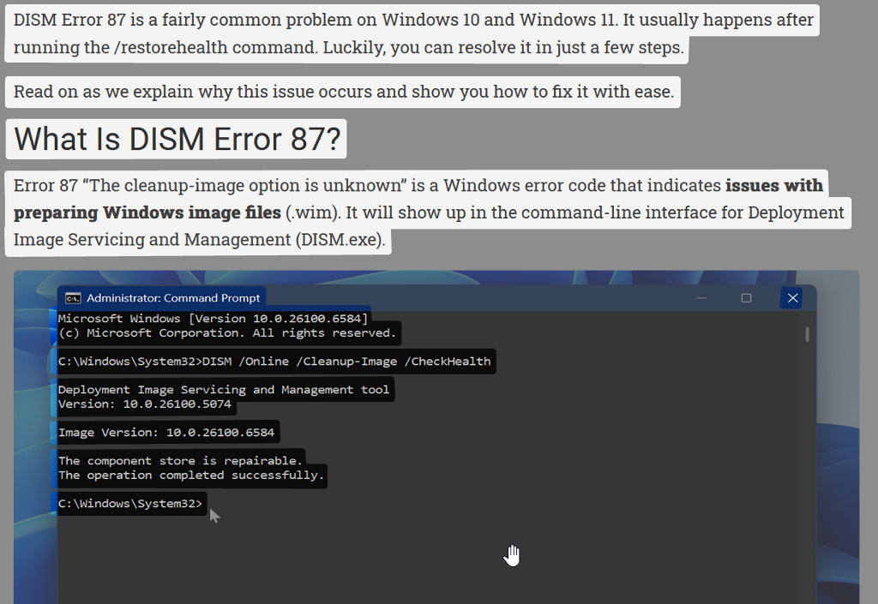Viewport: 878px width, 604px height.
Task: Click the title bar reading Administrator: Command Prompt
Action: coord(171,297)
